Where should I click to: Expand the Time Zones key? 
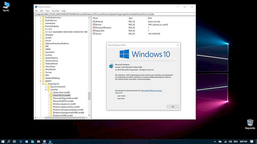click(x=41, y=67)
